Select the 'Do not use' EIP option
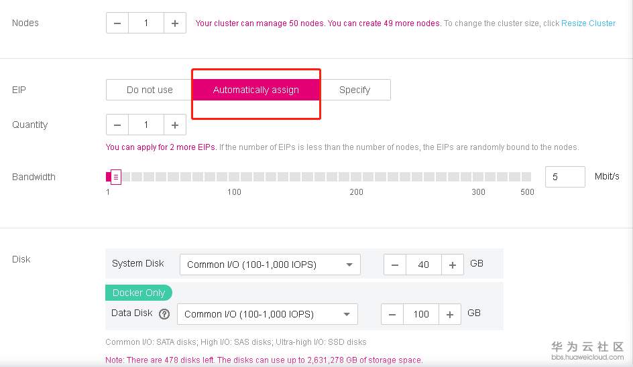The width and height of the screenshot is (633, 367). coord(150,90)
